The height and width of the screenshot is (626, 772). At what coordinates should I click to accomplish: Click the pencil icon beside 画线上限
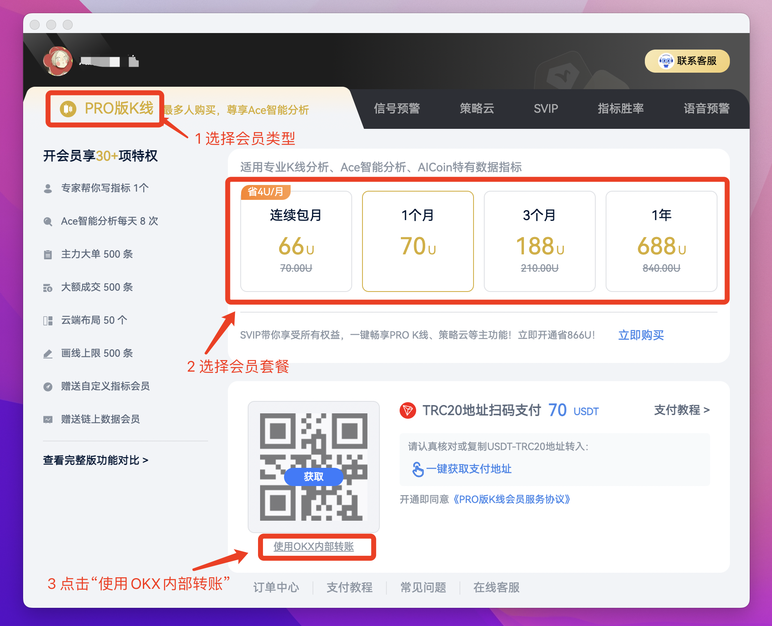48,353
